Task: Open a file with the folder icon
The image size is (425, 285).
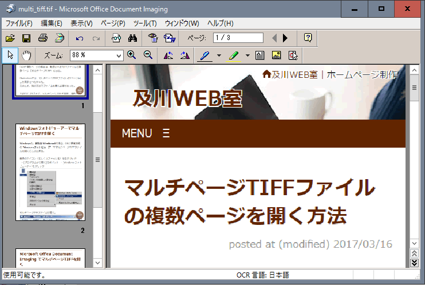Action: click(x=10, y=38)
